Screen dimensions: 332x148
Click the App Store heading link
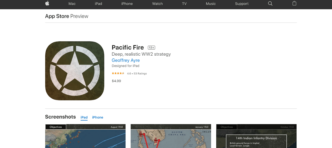(57, 16)
